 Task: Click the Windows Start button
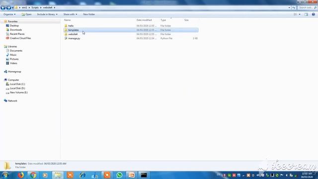[x=5, y=175]
